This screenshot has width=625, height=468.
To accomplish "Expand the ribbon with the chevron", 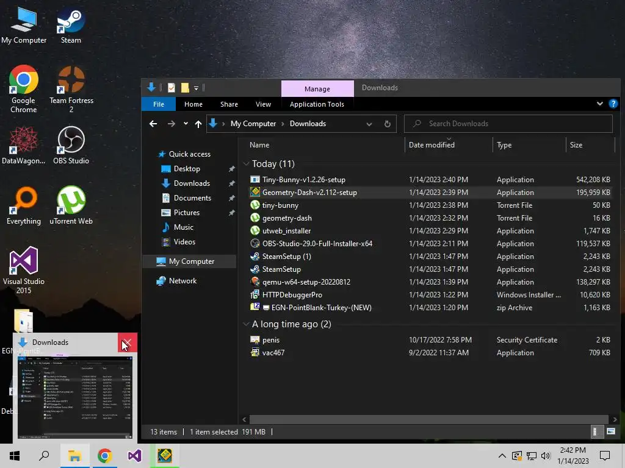I will (599, 104).
